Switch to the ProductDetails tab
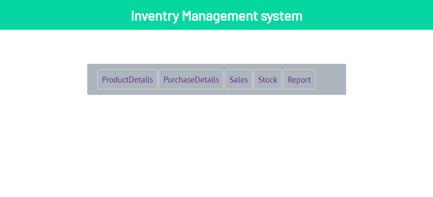This screenshot has width=433, height=197. 127,80
